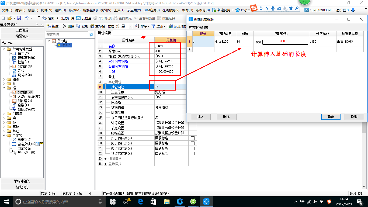The image size is (368, 207).
Task: Select 砌体加筋(Y) tree item
Action: click(x=24, y=109)
